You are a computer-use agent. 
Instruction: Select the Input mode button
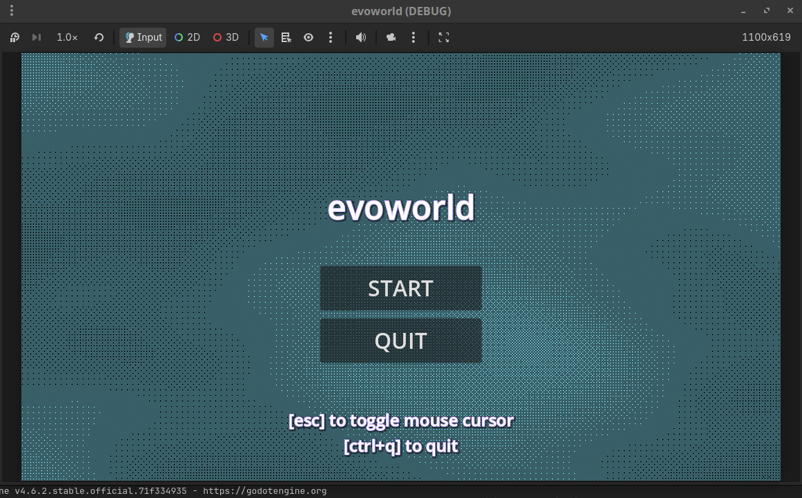coord(143,37)
